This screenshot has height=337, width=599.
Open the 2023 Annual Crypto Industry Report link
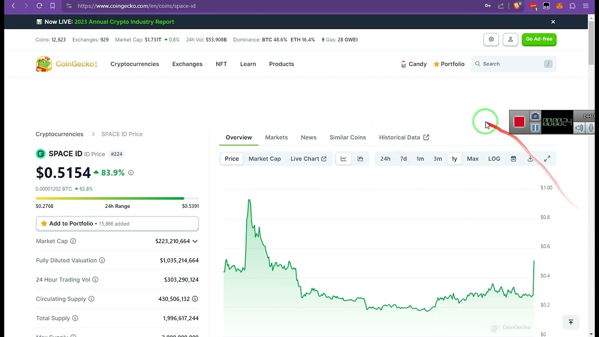(124, 22)
